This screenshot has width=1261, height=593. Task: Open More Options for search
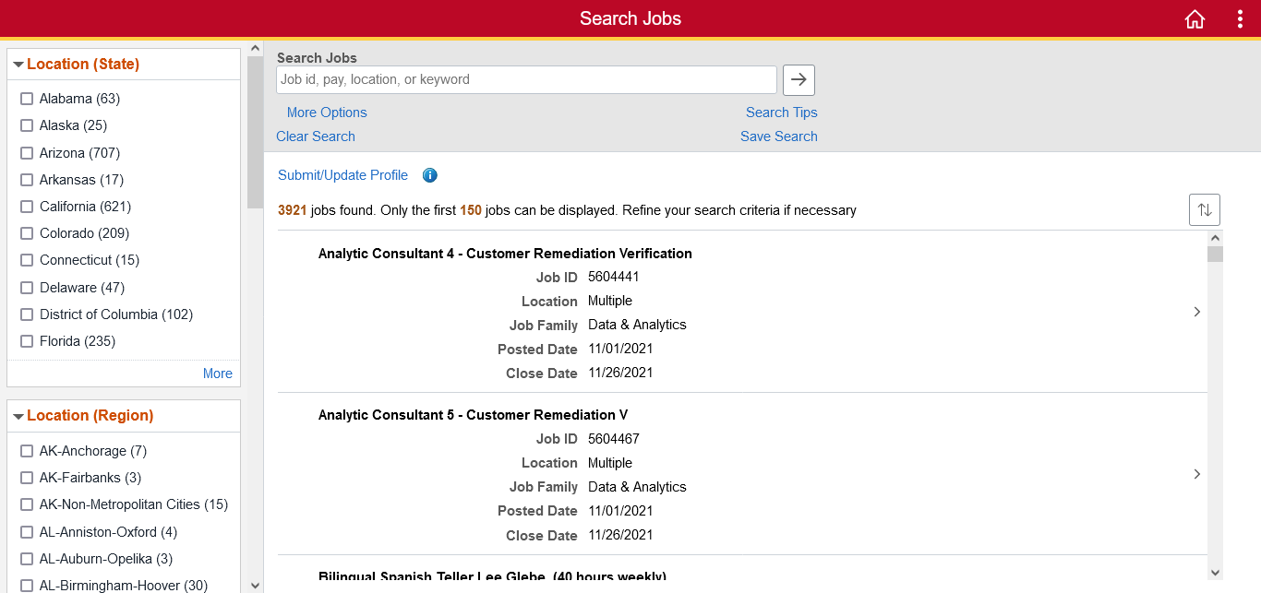[x=327, y=113]
